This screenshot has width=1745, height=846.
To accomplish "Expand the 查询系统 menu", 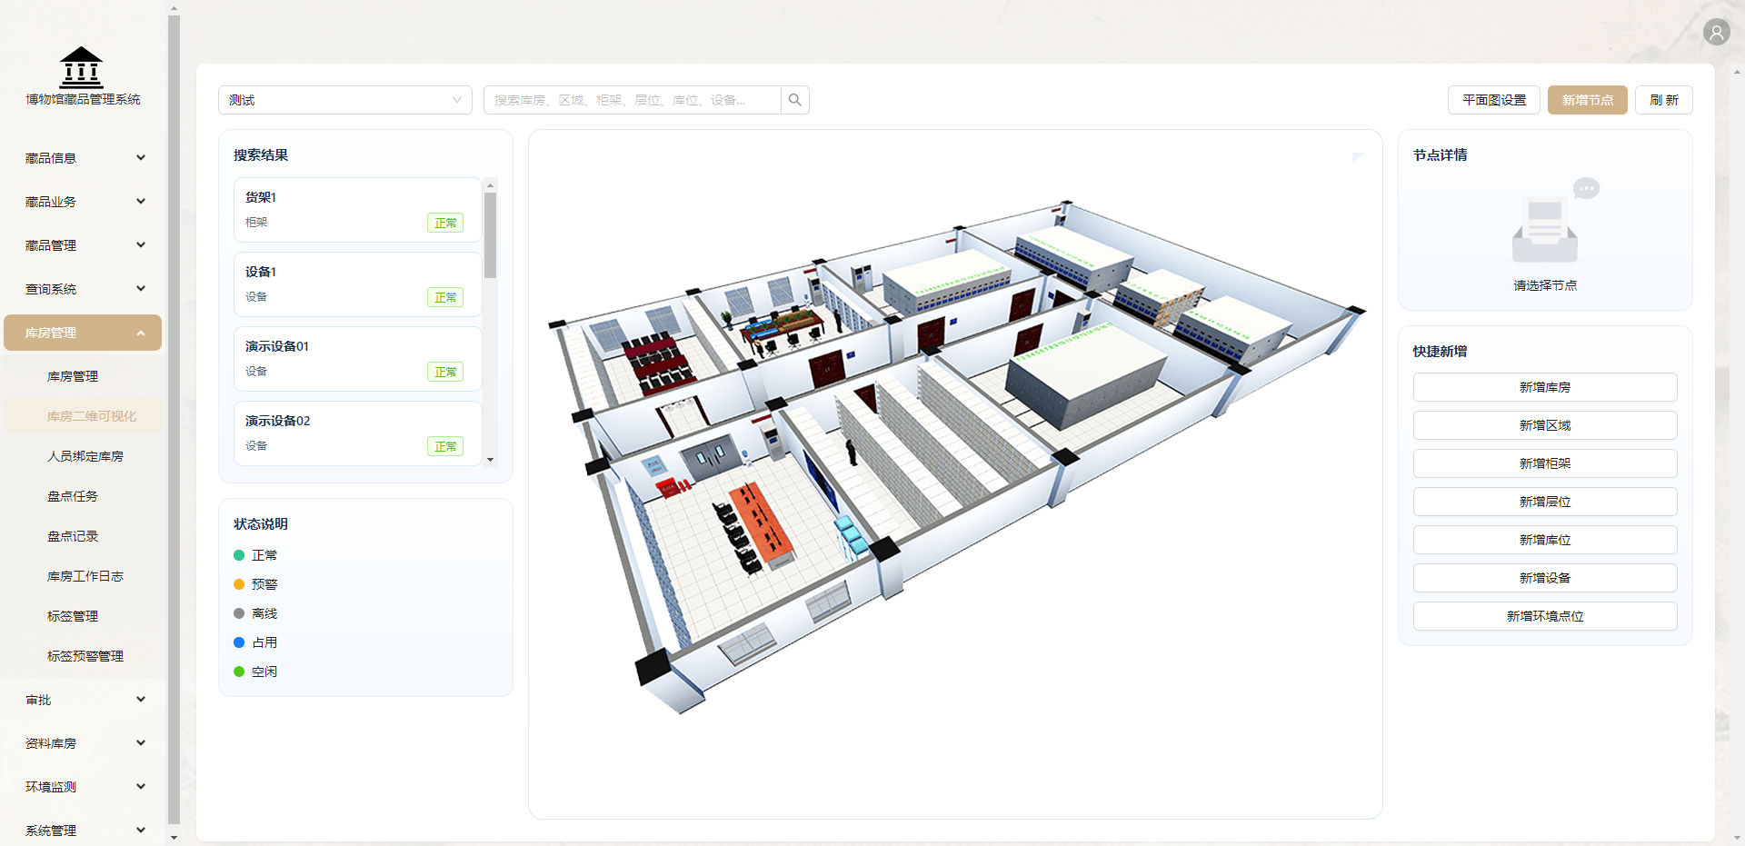I will tap(83, 289).
